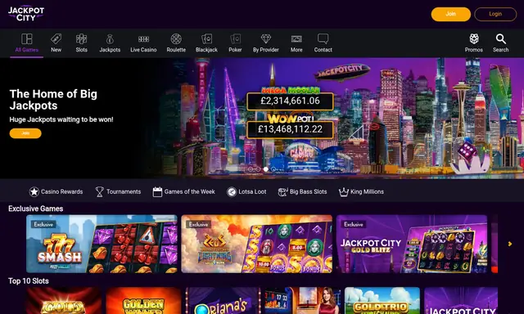524x314 pixels.
Task: Open the Jackpot City slot in Top 10
Action: [461, 301]
